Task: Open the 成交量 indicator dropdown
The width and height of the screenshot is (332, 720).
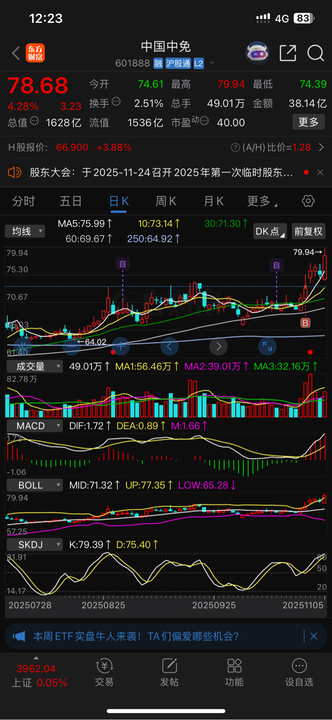Action: 35,367
